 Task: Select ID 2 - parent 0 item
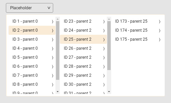(x=25, y=30)
